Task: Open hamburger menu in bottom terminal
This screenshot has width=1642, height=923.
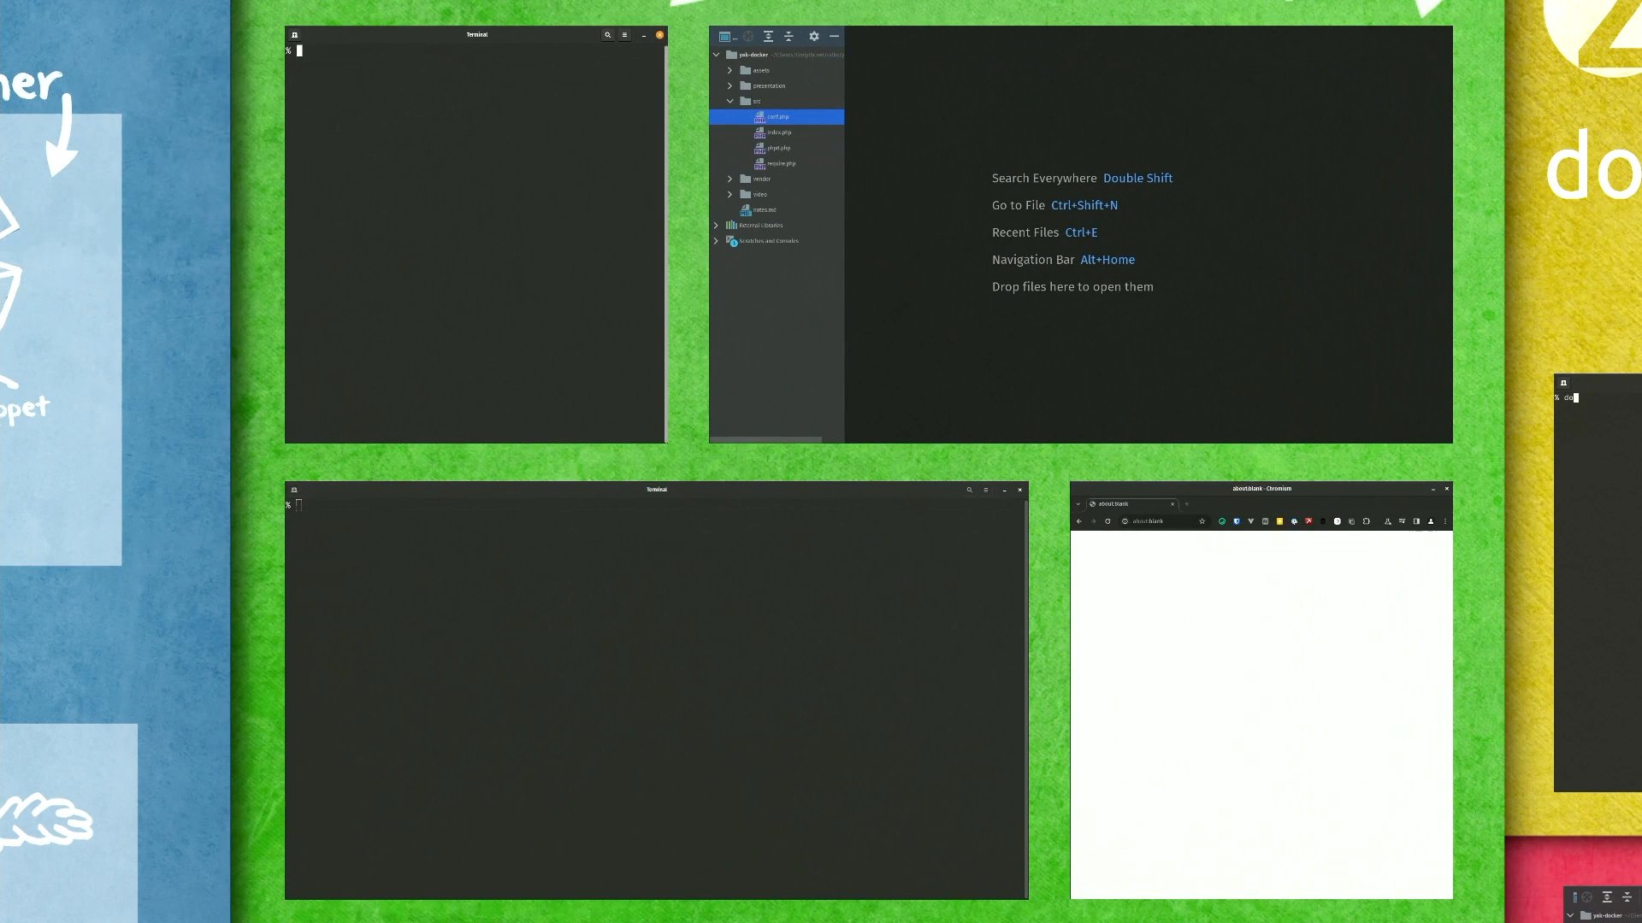Action: [x=986, y=490]
